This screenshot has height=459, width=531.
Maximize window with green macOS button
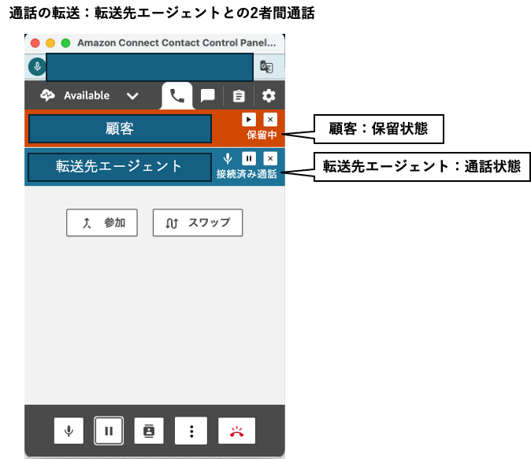point(65,43)
